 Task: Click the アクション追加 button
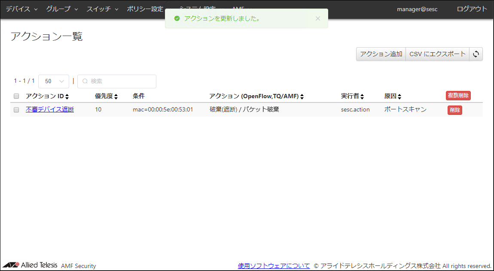coord(381,54)
